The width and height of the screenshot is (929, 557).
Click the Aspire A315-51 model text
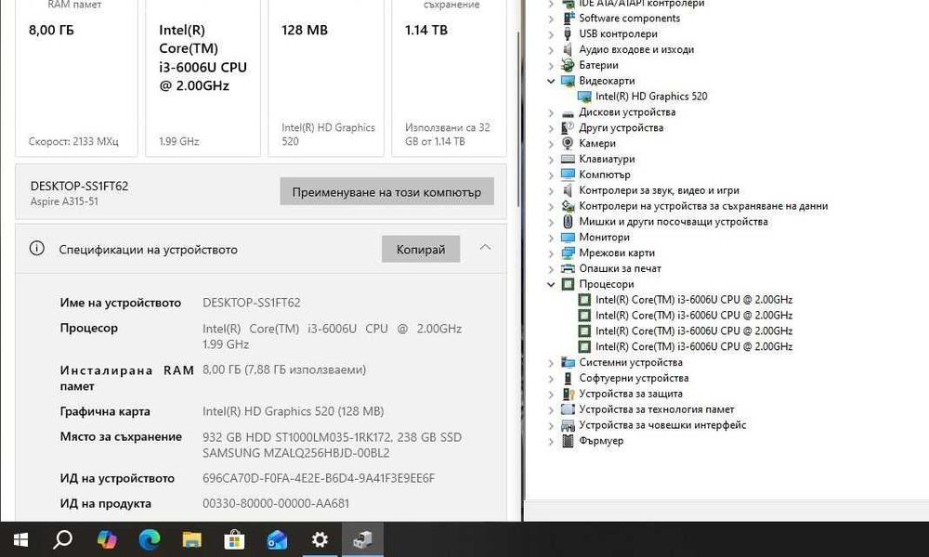pyautogui.click(x=64, y=201)
